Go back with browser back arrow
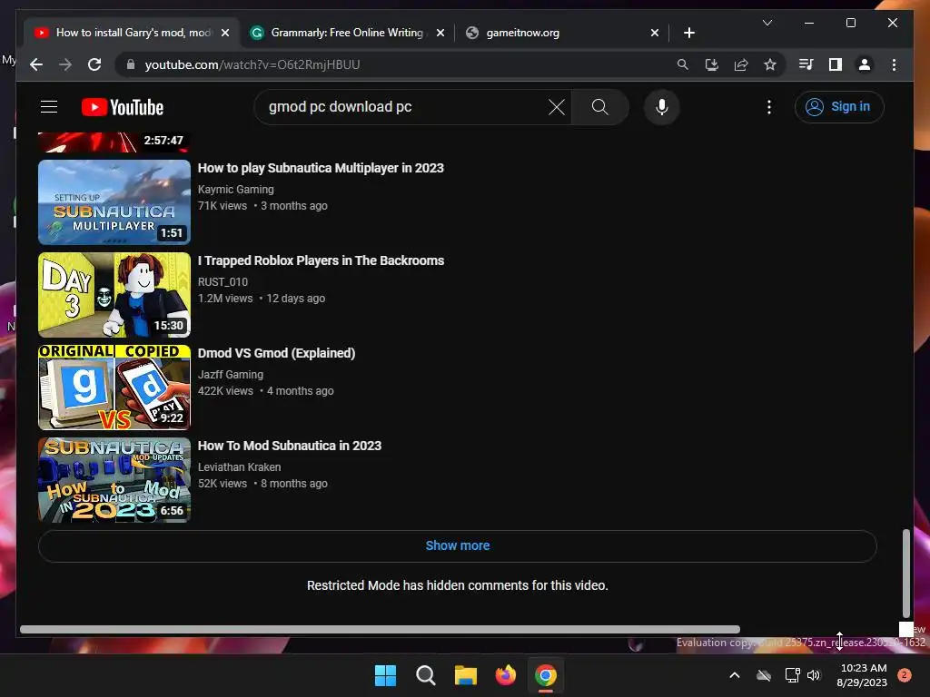The image size is (930, 697). [36, 64]
